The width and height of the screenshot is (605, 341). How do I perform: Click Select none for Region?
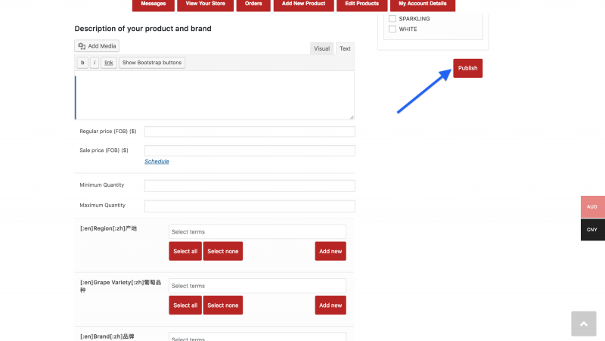click(223, 251)
